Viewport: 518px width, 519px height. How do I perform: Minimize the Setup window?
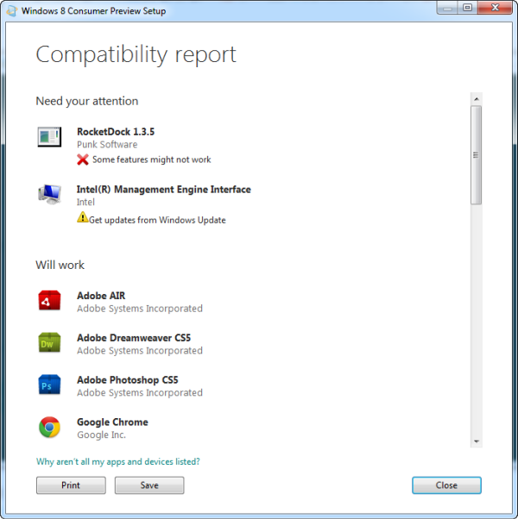447,8
